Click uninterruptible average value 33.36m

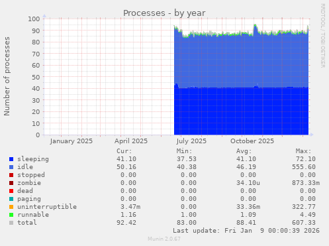(248, 207)
